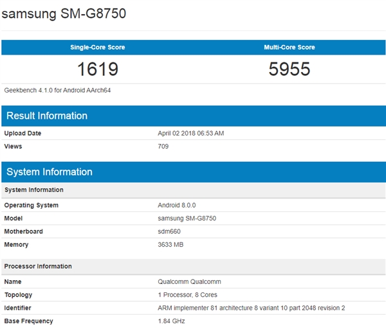The height and width of the screenshot is (329, 386).
Task: Click the Views count 709
Action: pyautogui.click(x=163, y=147)
